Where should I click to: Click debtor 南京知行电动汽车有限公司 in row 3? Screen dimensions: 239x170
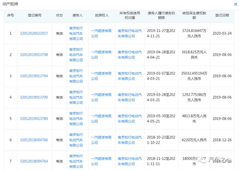pos(76,76)
